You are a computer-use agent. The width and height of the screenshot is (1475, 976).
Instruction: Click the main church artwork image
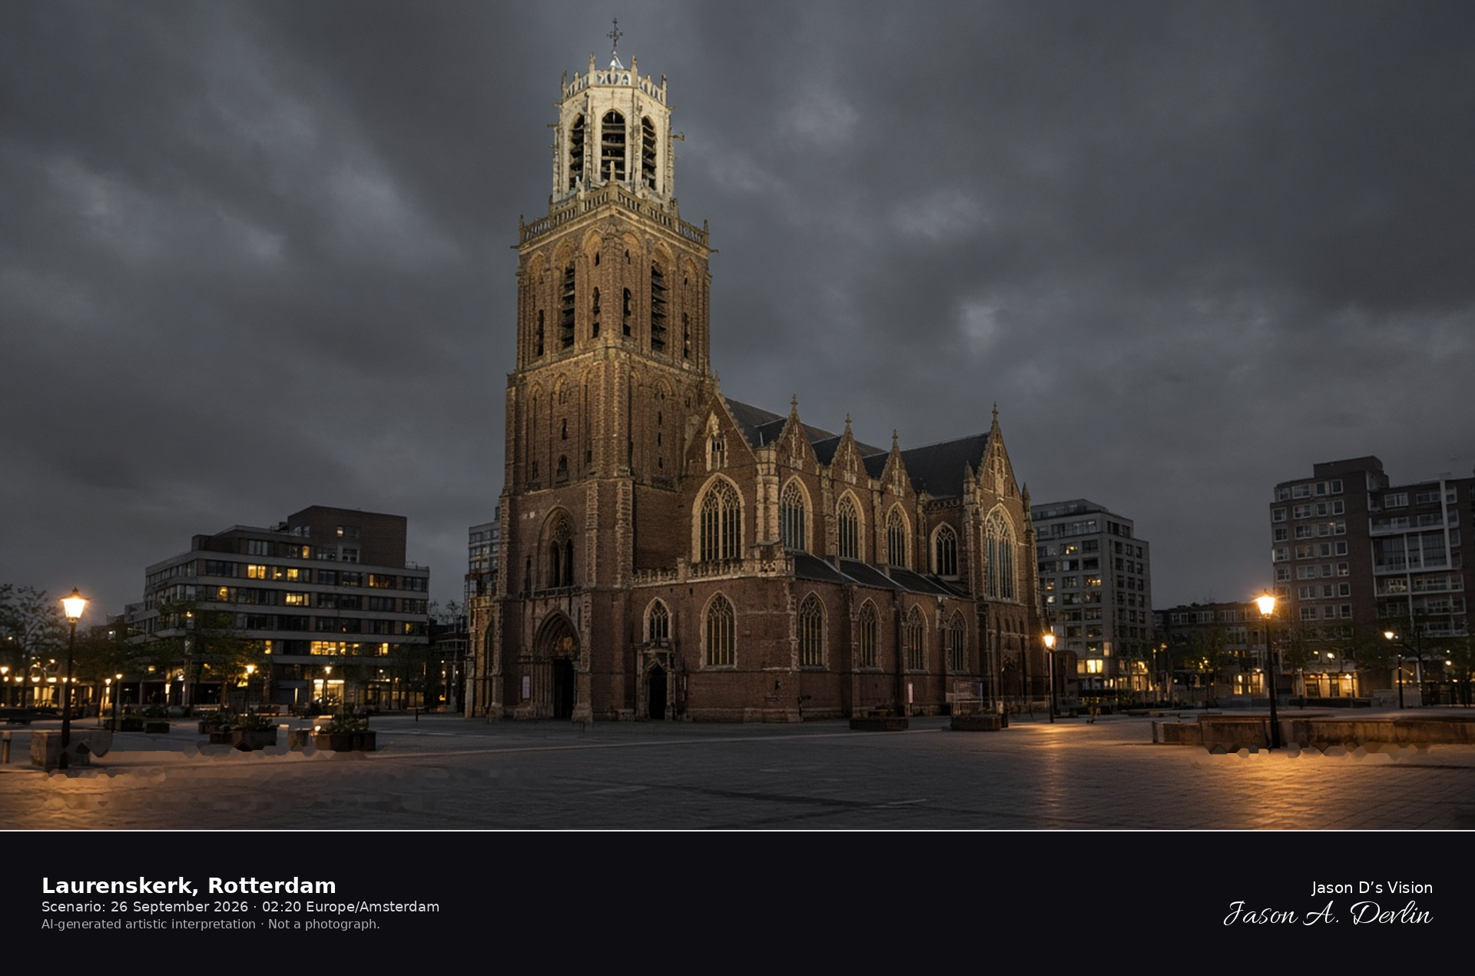tap(737, 415)
